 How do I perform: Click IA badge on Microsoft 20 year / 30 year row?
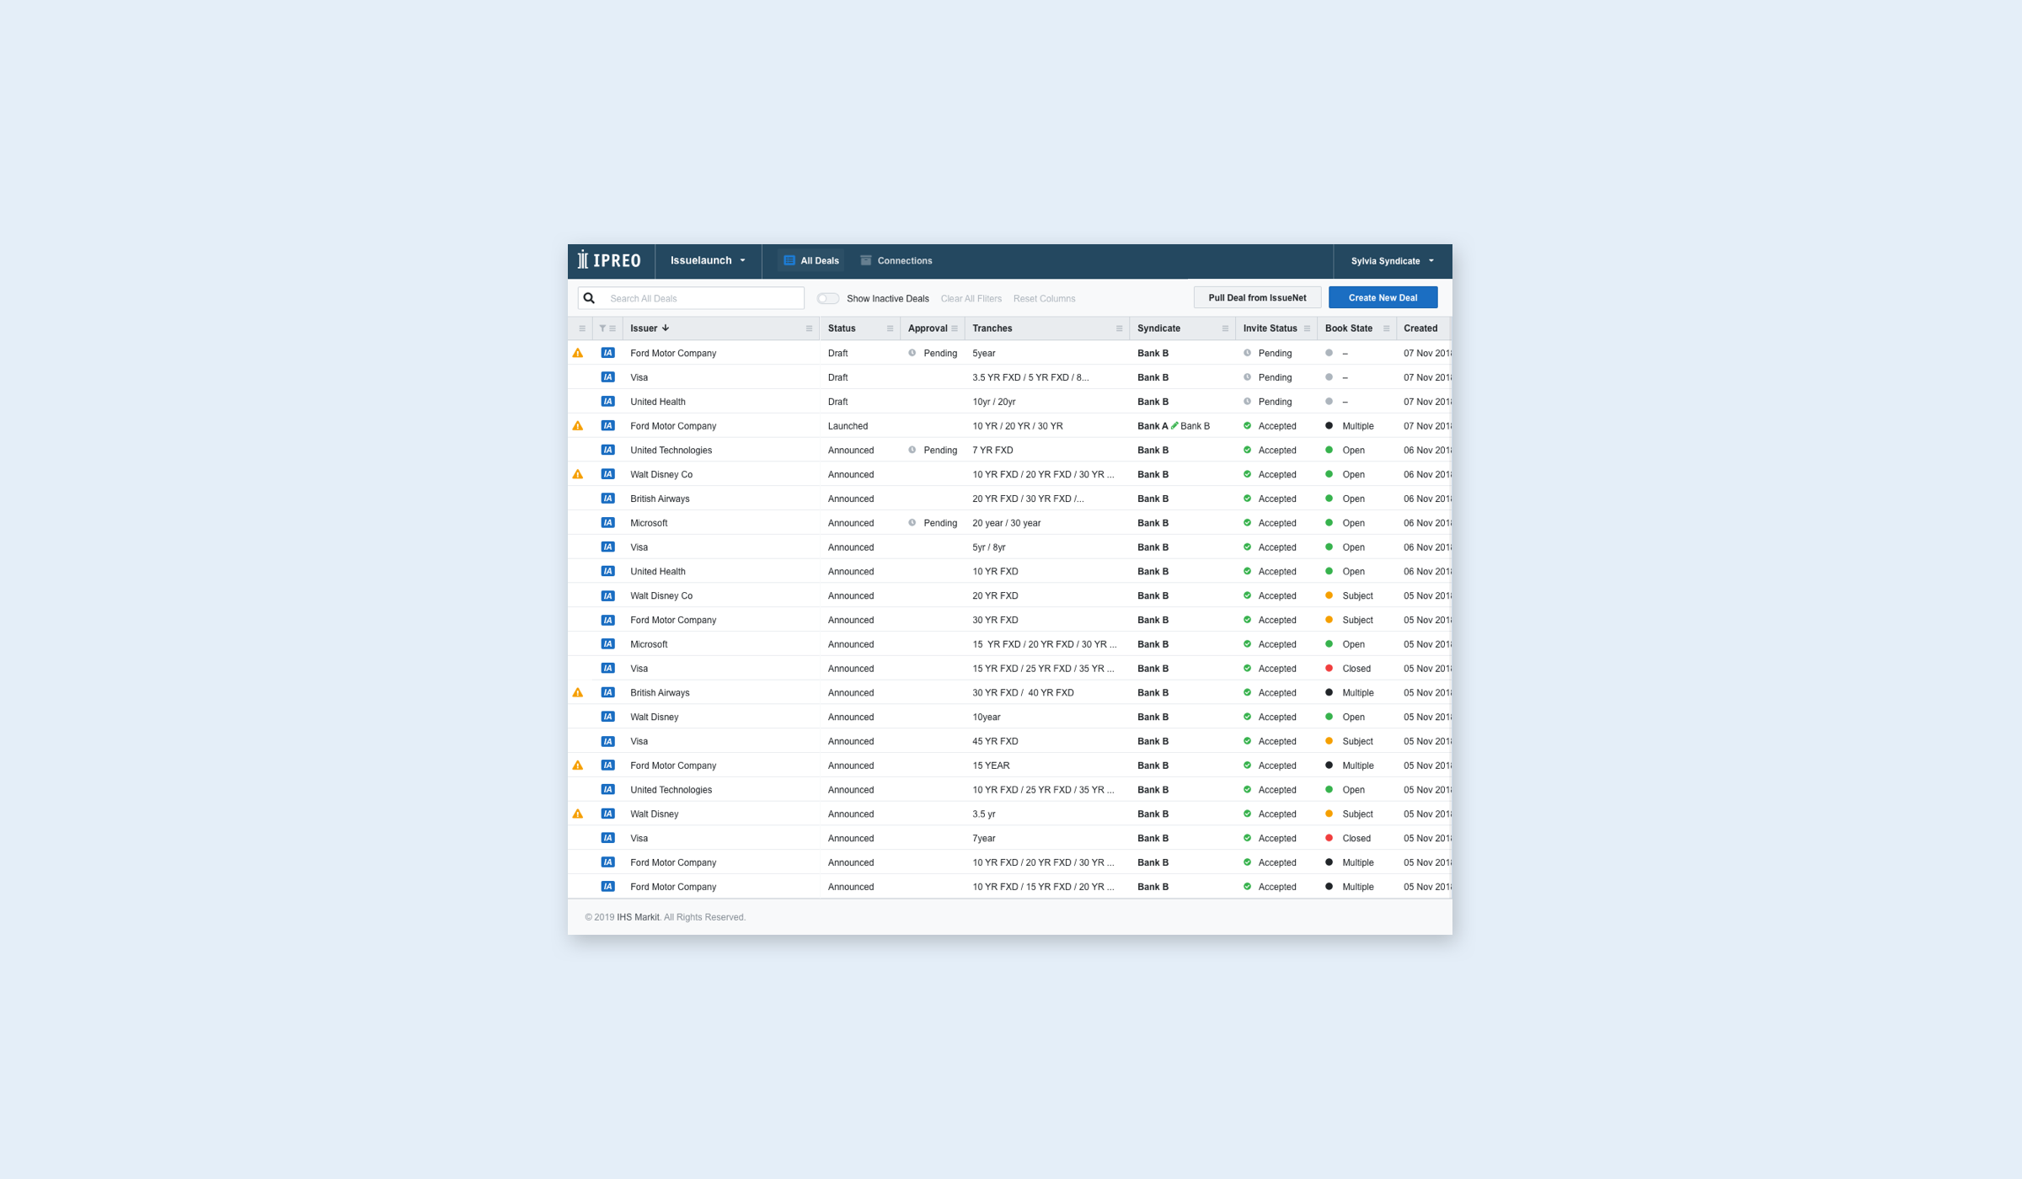pos(607,523)
